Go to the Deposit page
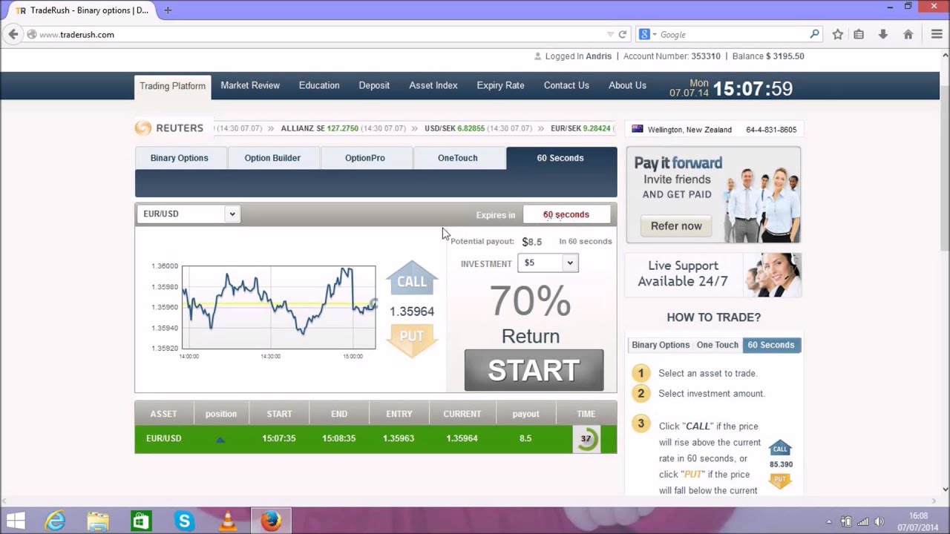 pos(374,85)
